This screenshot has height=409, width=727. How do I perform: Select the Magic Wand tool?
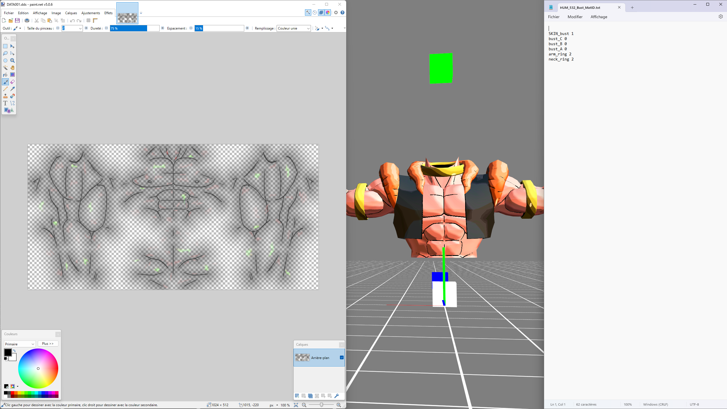[5, 68]
